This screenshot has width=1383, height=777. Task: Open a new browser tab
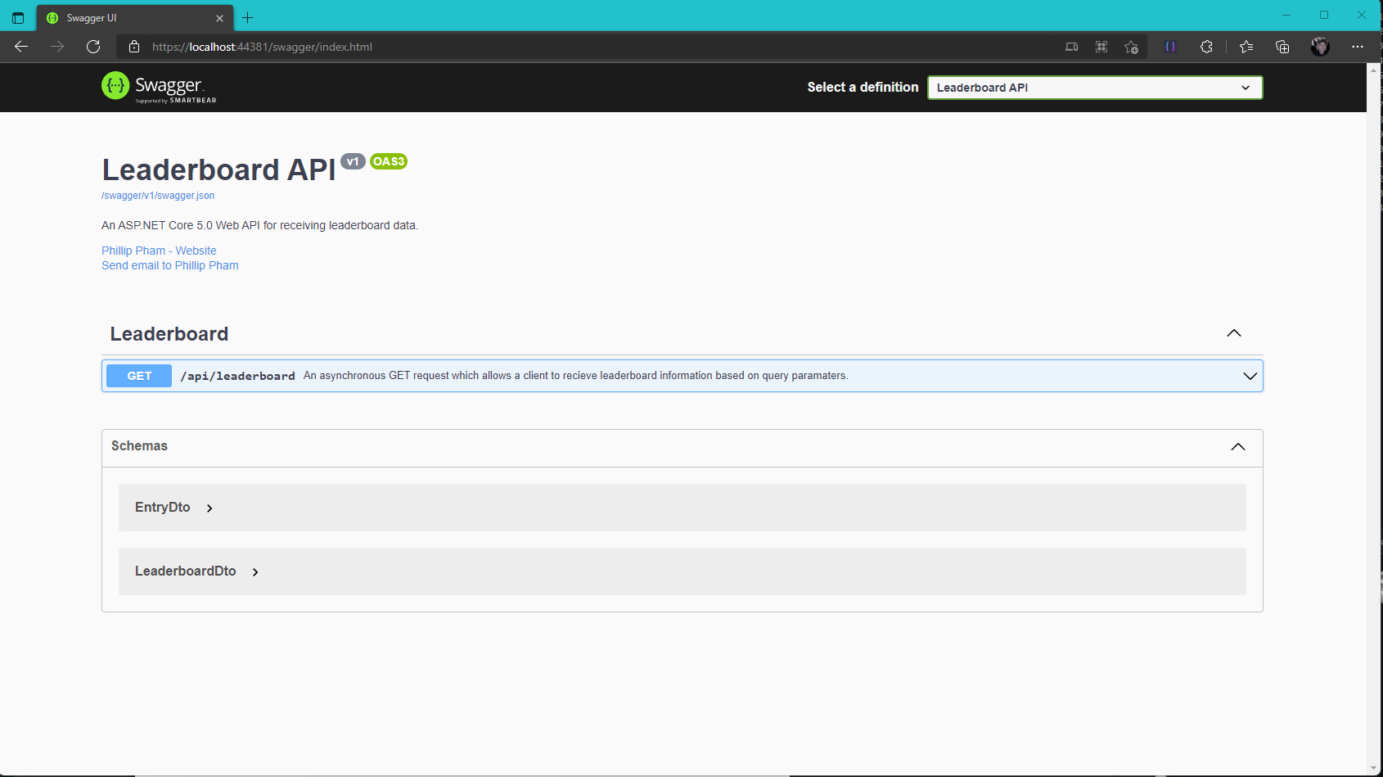(248, 17)
